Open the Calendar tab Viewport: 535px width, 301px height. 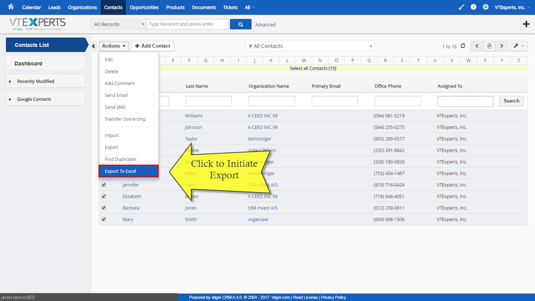tap(32, 7)
